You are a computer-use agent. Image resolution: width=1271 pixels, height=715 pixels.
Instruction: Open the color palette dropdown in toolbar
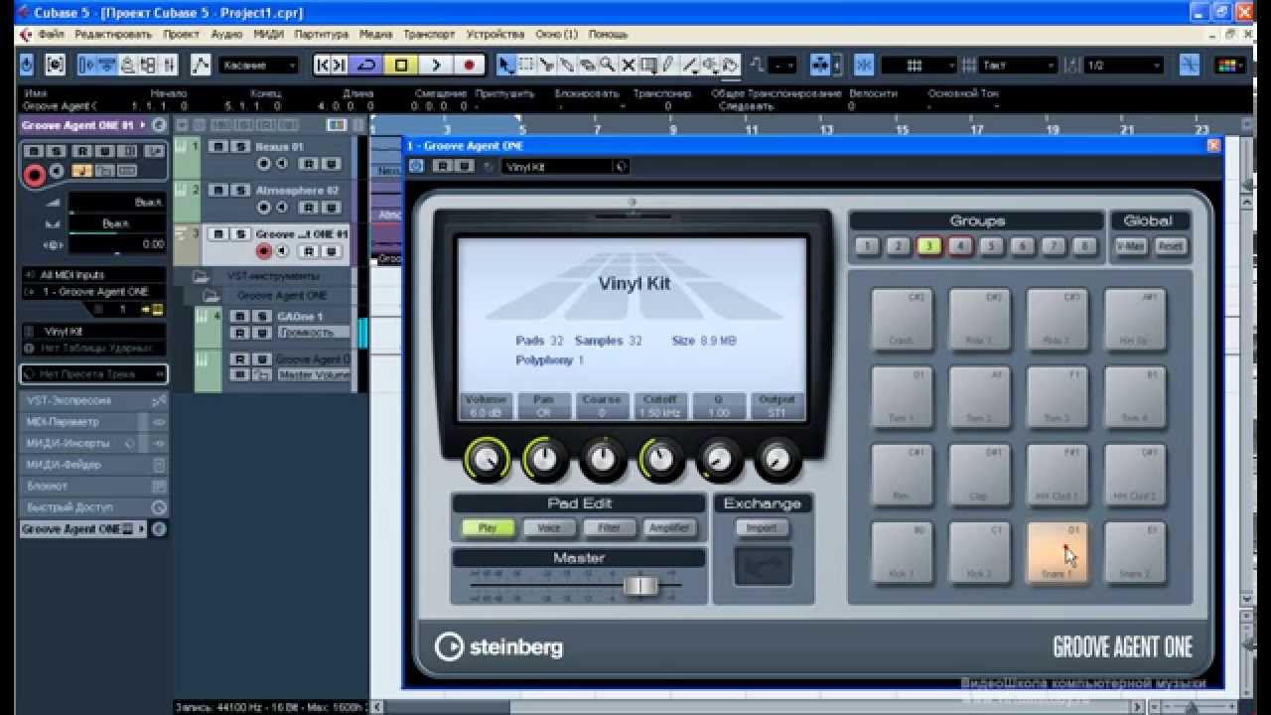(1228, 66)
